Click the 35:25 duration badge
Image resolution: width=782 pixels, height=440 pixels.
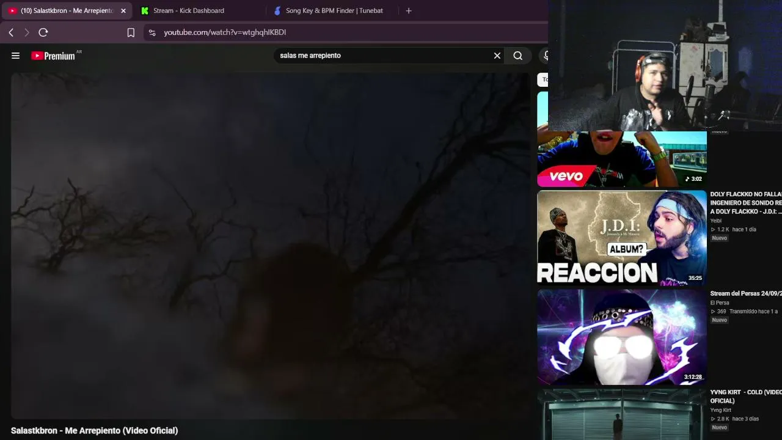pos(695,278)
